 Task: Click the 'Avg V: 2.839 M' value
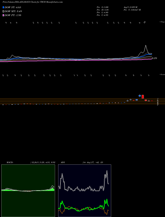tap(130, 7)
